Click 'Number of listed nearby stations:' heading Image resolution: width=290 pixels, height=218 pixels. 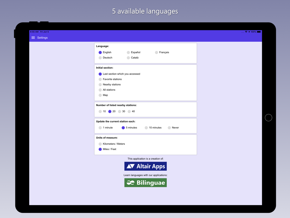tap(116, 105)
